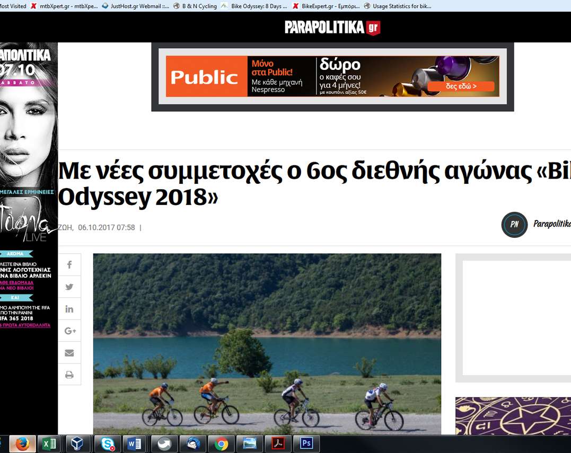Click the Parapolitika author name link

pyautogui.click(x=552, y=224)
